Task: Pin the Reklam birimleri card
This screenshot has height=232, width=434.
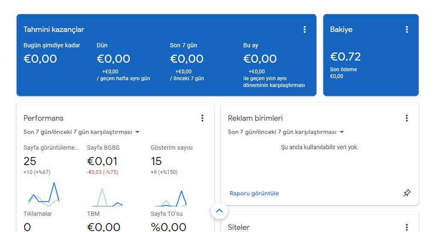Action: 407,193
